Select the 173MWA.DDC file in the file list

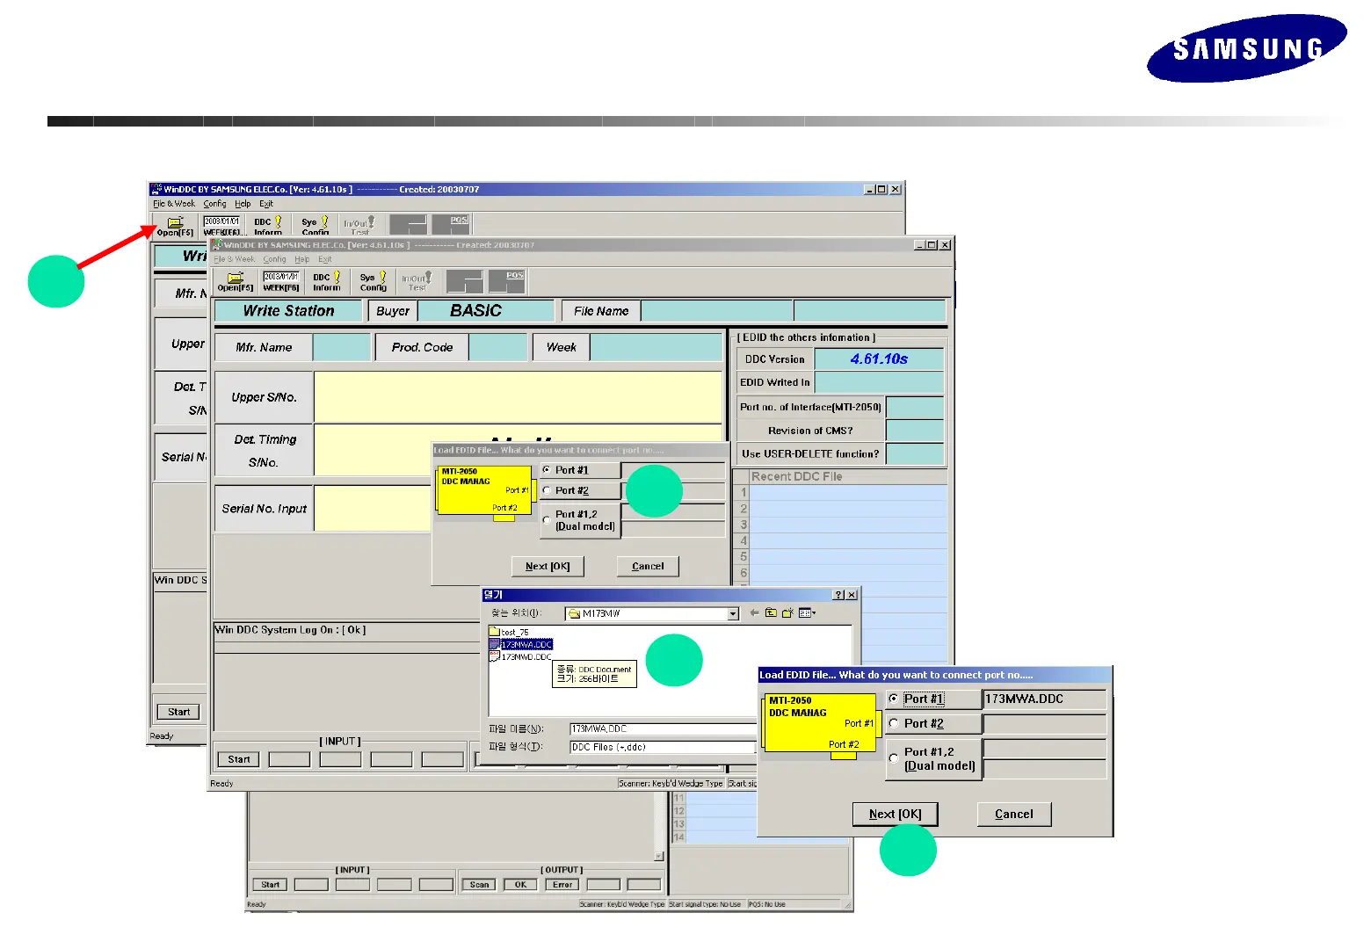[x=521, y=644]
